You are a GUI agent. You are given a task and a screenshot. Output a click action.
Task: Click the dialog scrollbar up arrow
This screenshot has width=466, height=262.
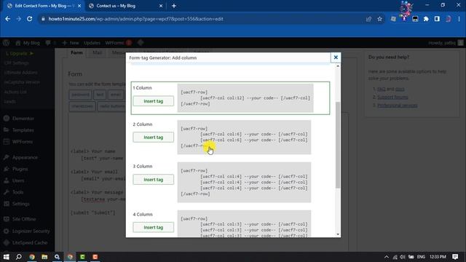coord(338,66)
